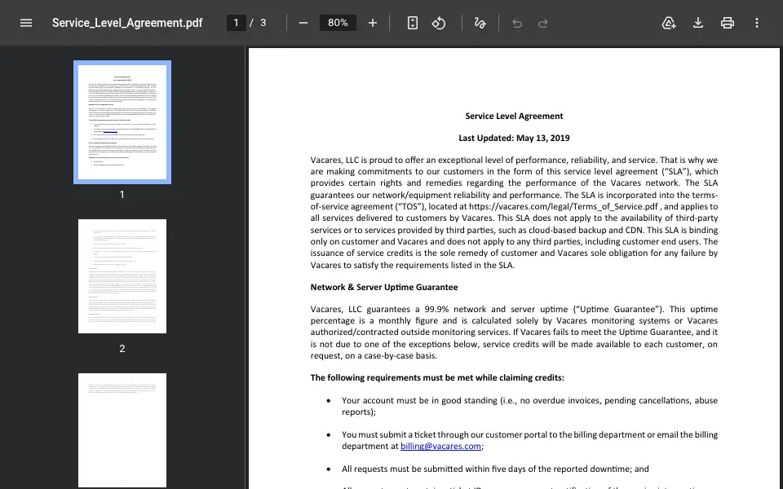Click the Terms_of_Service.pdf URL text

click(564, 206)
